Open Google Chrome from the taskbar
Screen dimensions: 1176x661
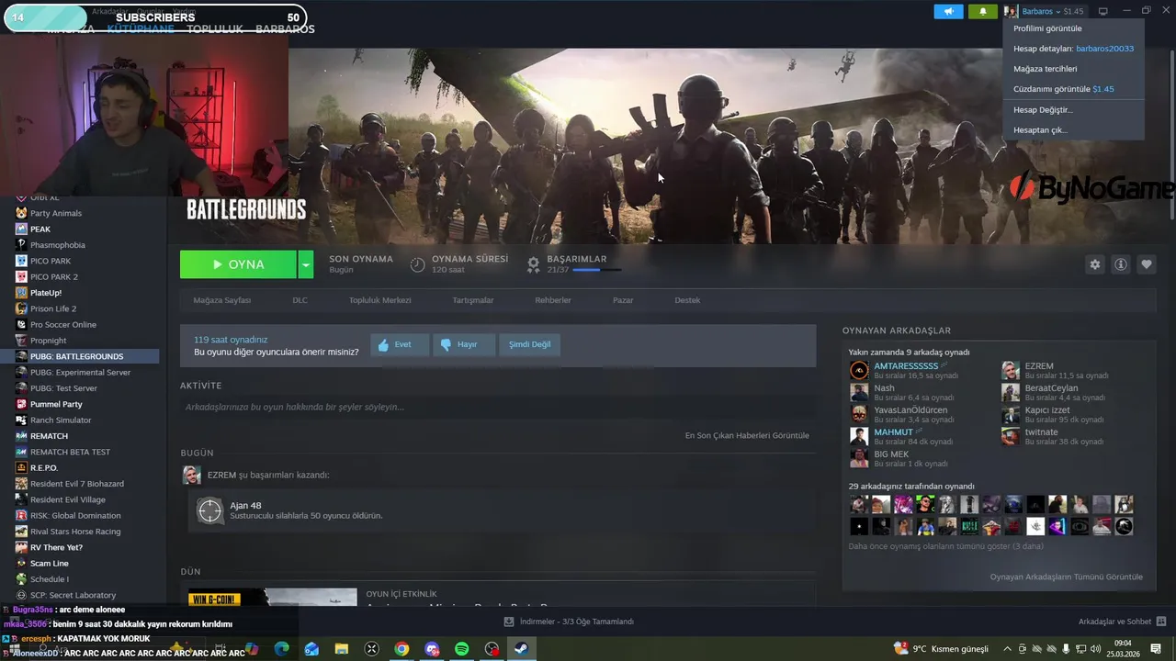tap(401, 649)
